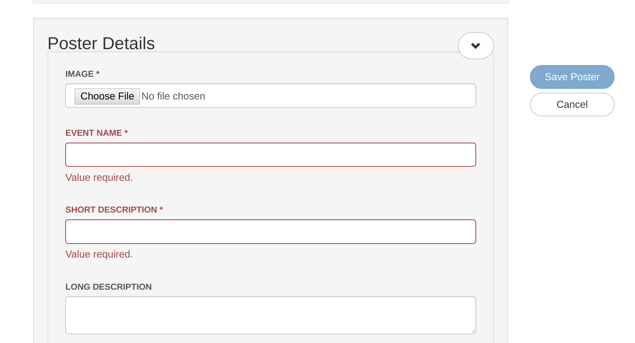
Task: Select the Short Description text box
Action: tap(270, 231)
